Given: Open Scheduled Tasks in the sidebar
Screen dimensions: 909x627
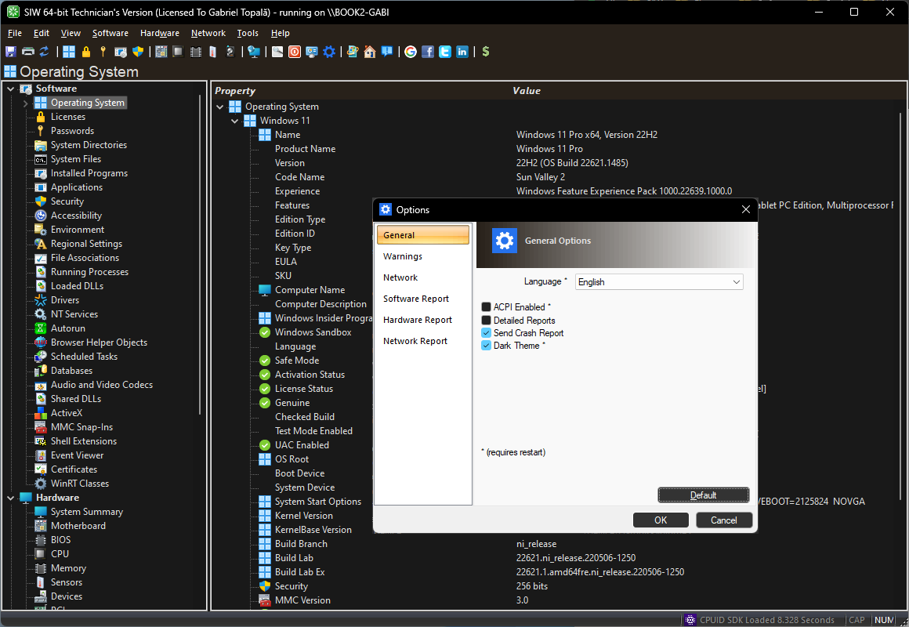Looking at the screenshot, I should [x=84, y=357].
